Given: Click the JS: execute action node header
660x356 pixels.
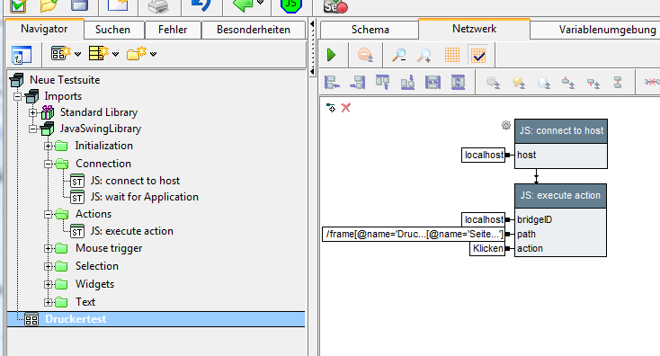Looking at the screenshot, I should click(x=560, y=196).
